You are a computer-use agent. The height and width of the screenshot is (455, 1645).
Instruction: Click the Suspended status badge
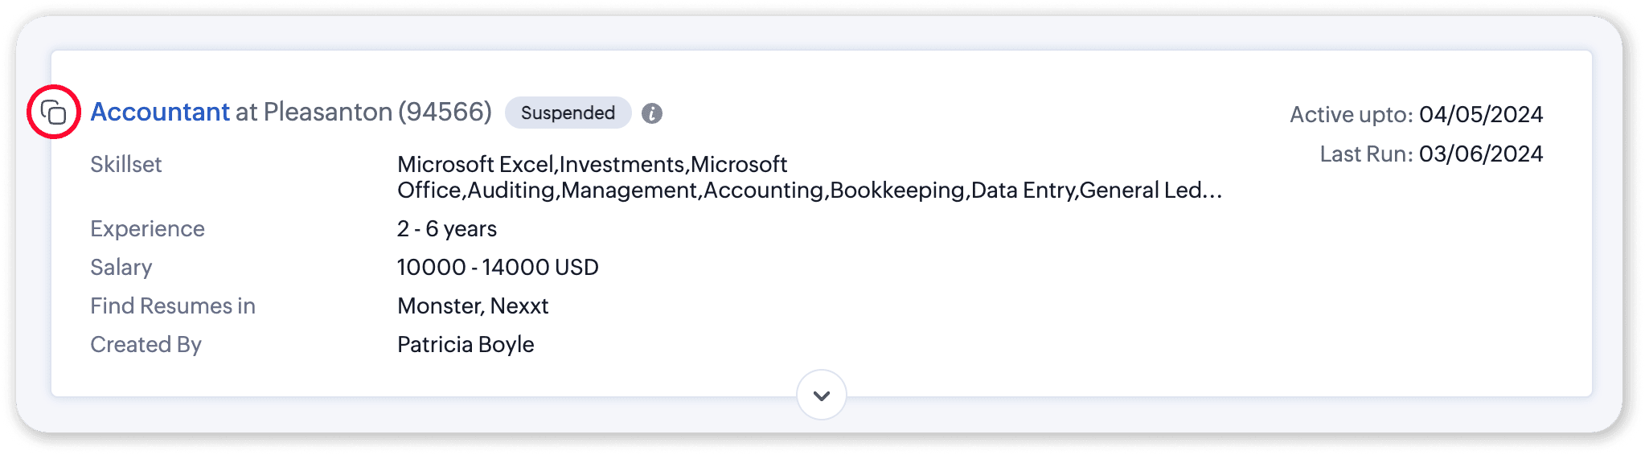568,113
